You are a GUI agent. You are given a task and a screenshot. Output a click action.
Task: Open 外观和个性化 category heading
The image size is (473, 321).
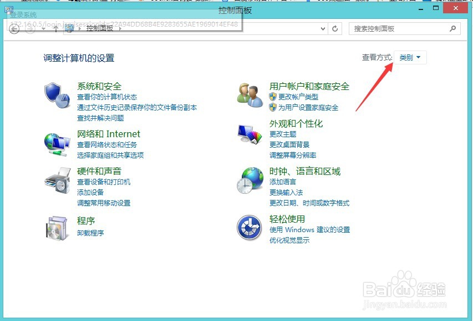pyautogui.click(x=296, y=123)
